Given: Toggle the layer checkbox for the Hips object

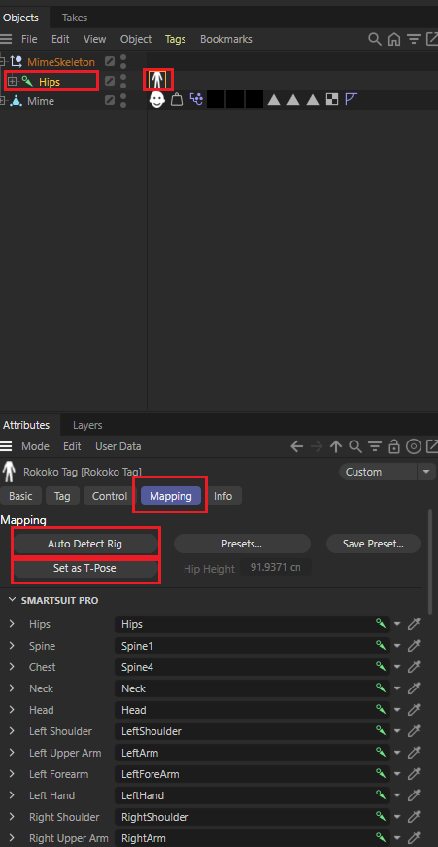Looking at the screenshot, I should point(110,81).
